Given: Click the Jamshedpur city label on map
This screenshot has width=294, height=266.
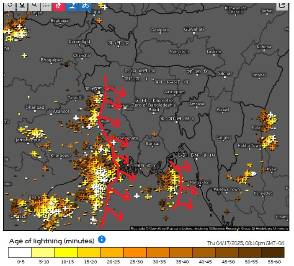Looking at the screenshot, I should pos(26,140).
